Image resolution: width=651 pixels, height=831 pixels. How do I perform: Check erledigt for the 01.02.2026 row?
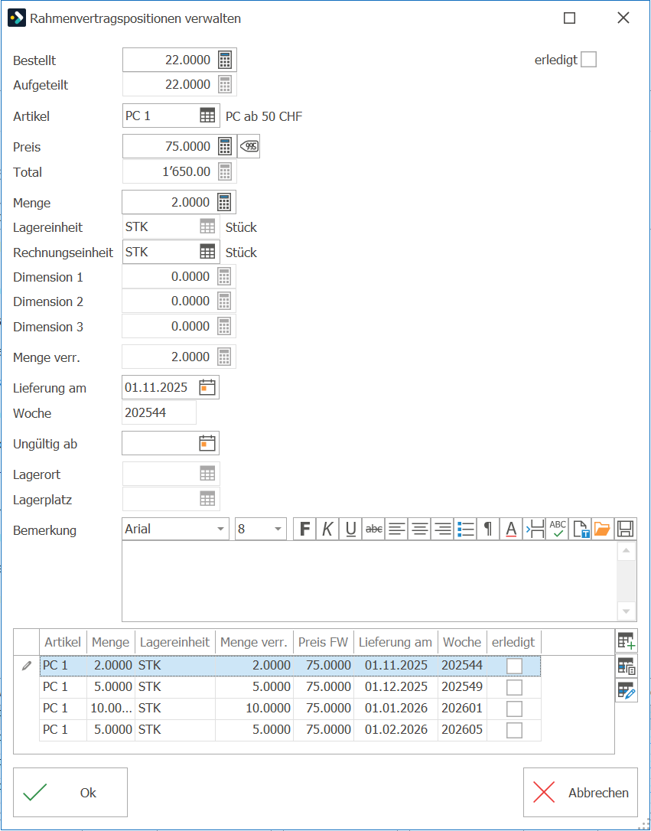point(514,730)
